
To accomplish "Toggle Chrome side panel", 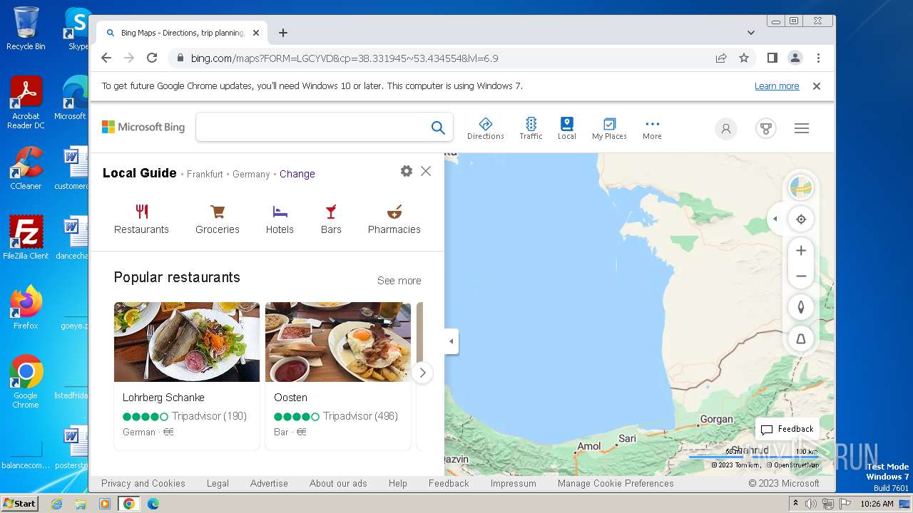I will point(772,58).
